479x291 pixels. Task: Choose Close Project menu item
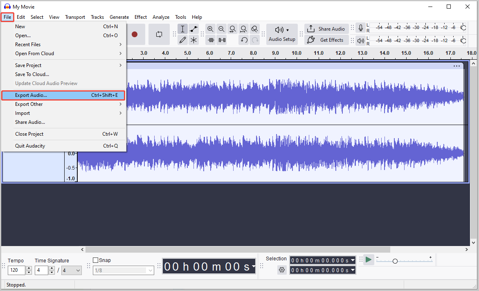(x=63, y=134)
